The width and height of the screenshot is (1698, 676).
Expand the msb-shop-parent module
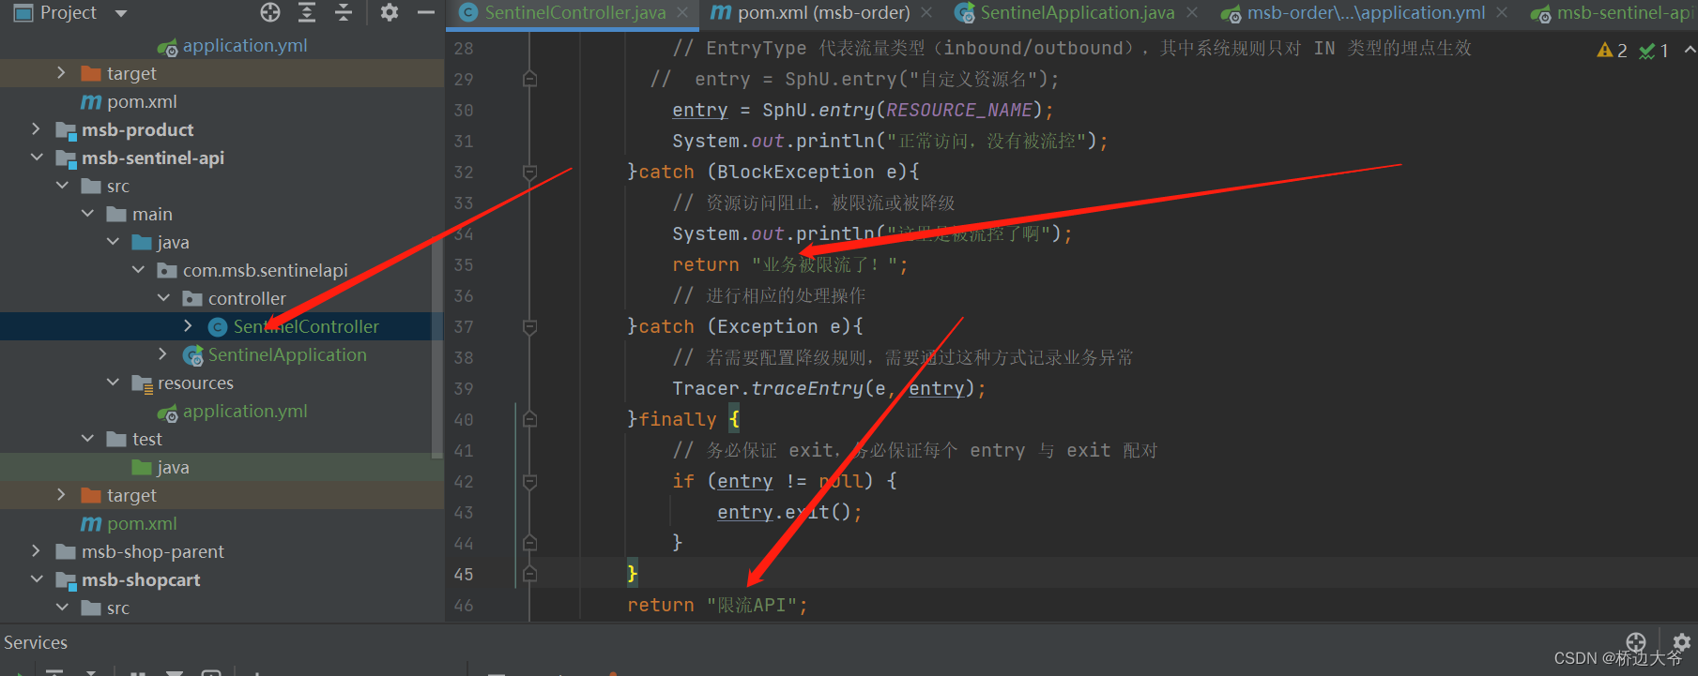[36, 551]
